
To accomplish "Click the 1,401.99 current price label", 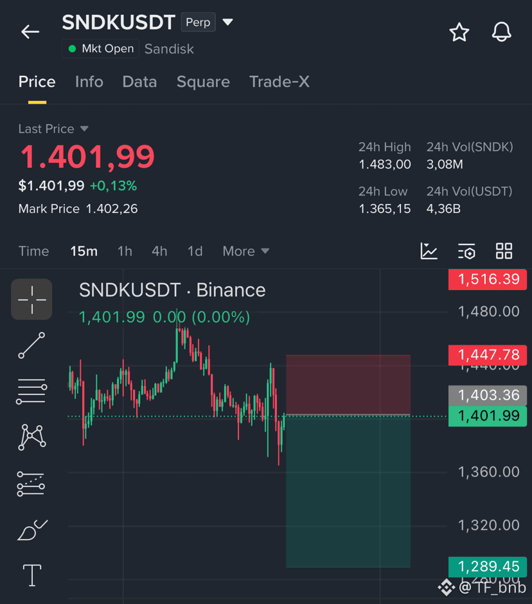I will click(x=488, y=416).
